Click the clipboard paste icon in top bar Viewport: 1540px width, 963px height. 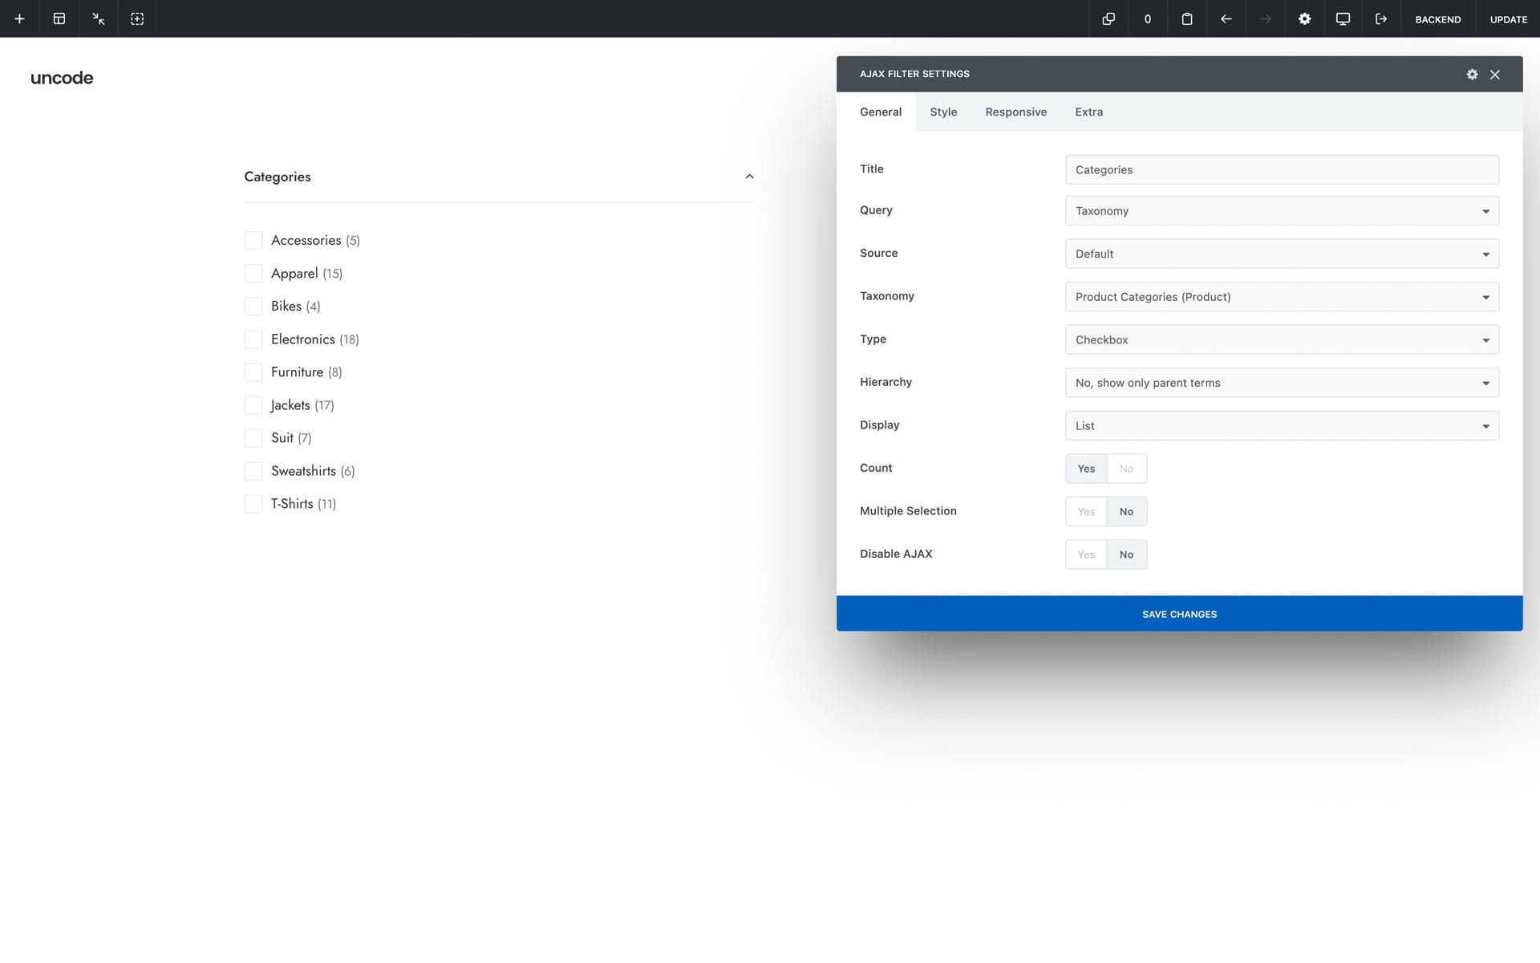click(1186, 18)
